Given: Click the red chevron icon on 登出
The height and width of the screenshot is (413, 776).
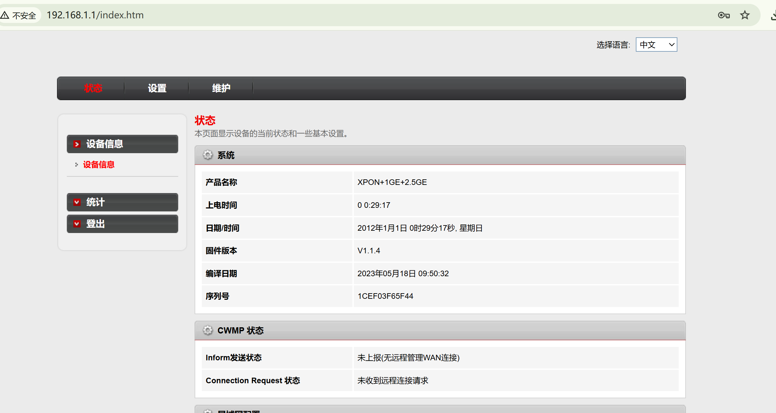Looking at the screenshot, I should point(77,224).
